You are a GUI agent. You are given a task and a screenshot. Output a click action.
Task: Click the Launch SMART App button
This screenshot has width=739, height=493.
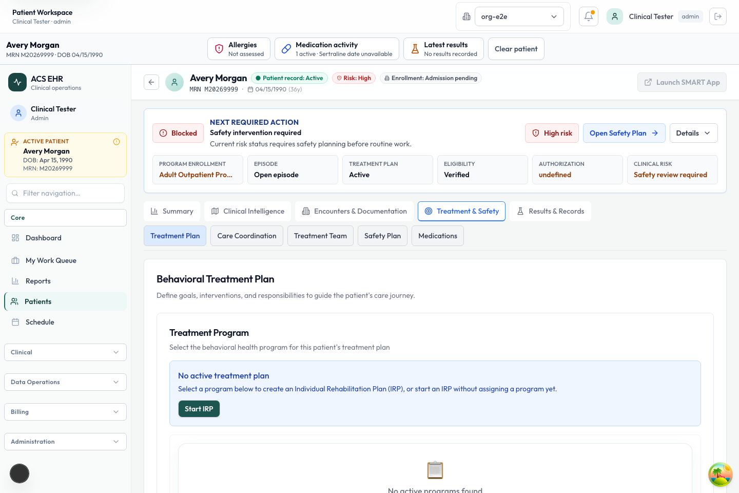[682, 82]
